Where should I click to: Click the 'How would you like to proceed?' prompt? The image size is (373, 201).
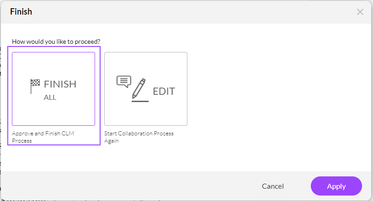point(56,41)
